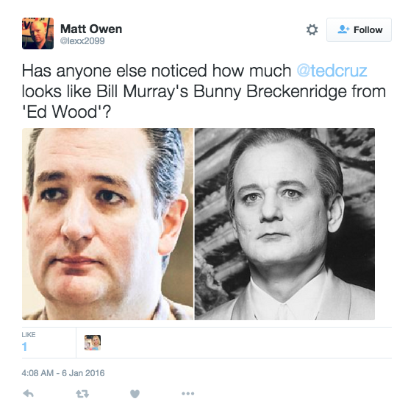Open the gear user actions menu
The height and width of the screenshot is (410, 408).
point(312,29)
